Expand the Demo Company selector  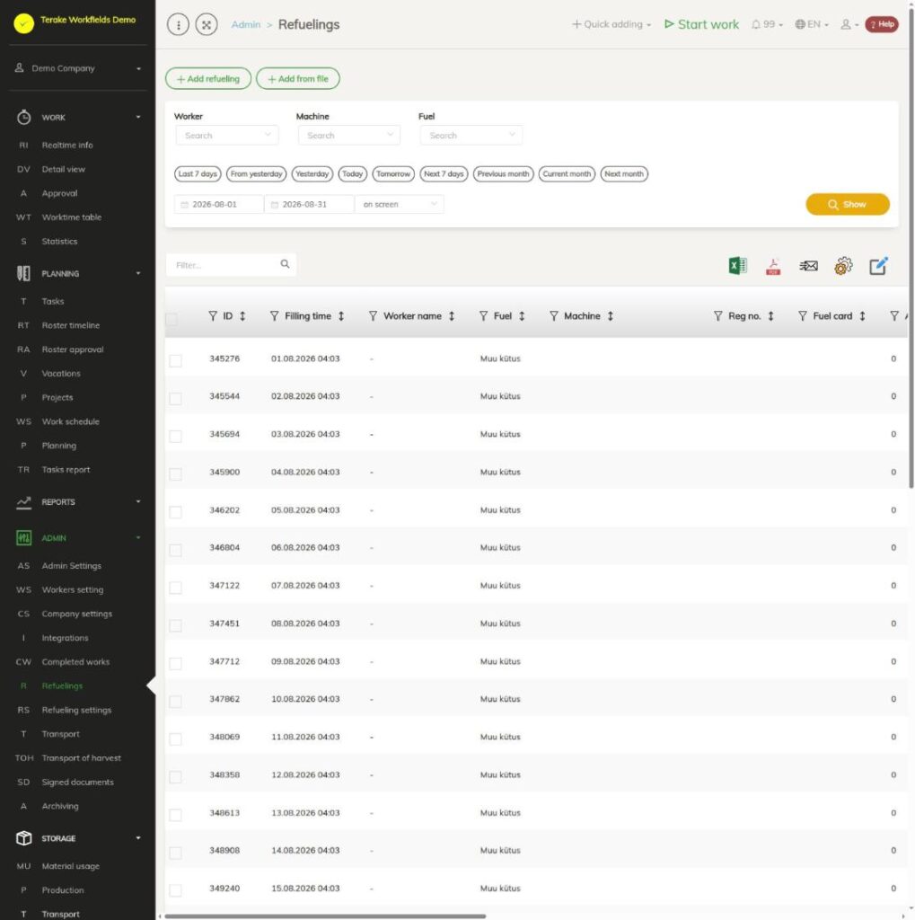[78, 68]
